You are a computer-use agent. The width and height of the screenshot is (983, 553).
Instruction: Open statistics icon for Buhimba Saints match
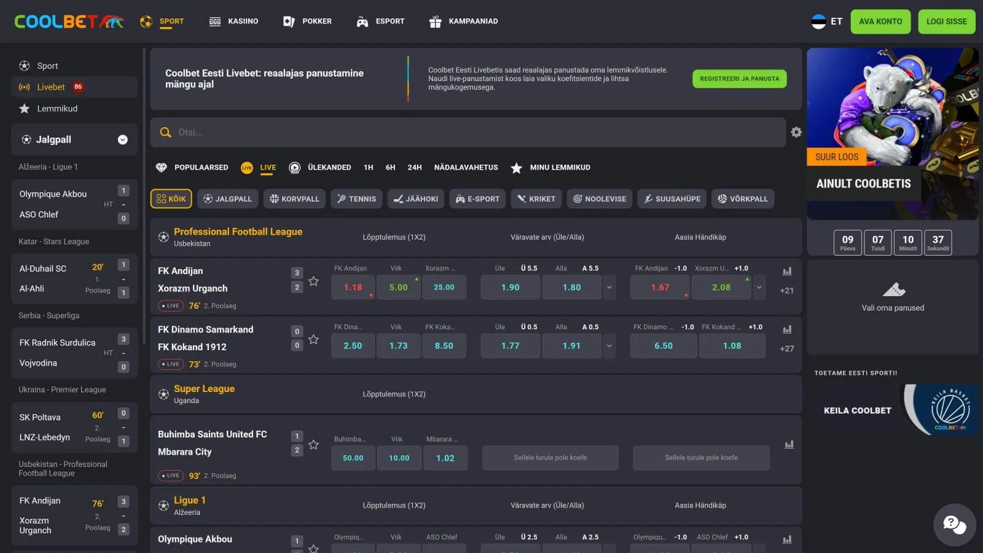pos(789,444)
